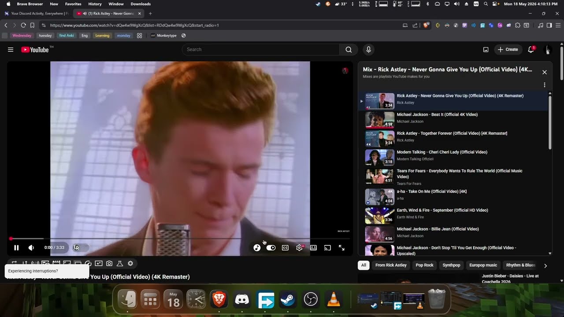Viewport: 564px width, 317px height.
Task: Select the All filter chip
Action: pos(364,265)
